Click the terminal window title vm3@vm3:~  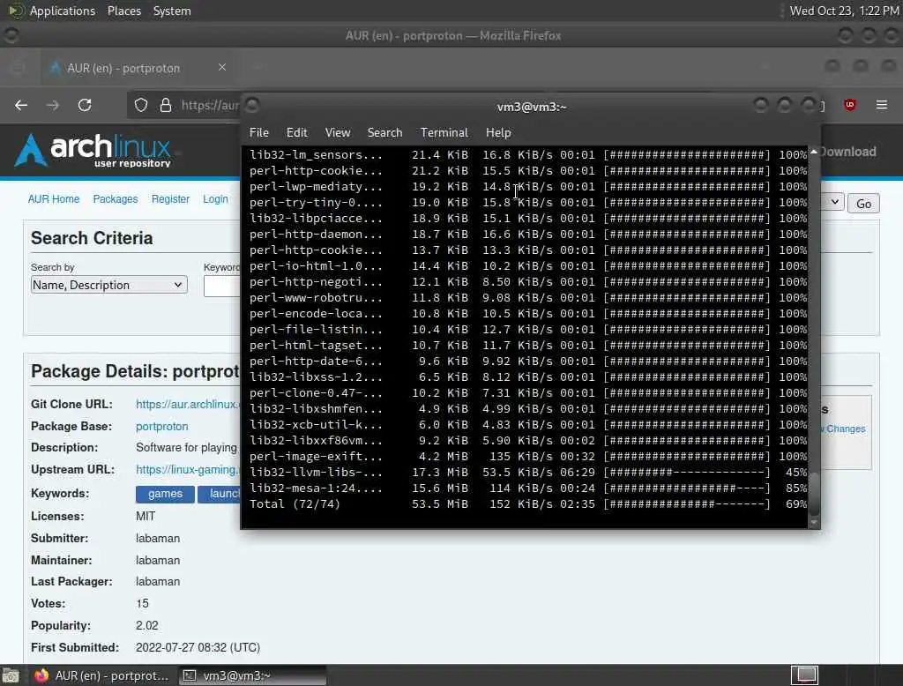[532, 107]
